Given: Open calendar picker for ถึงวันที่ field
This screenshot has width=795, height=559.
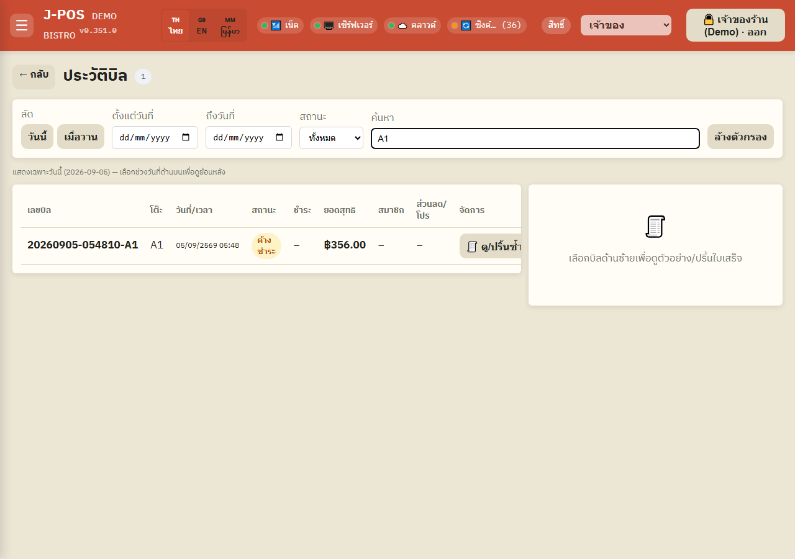Looking at the screenshot, I should pos(279,138).
